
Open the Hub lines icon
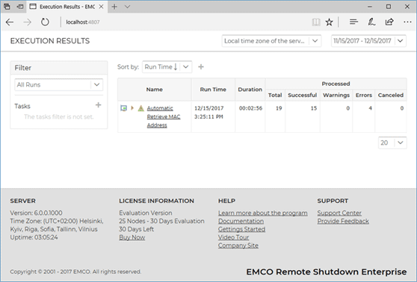(x=353, y=22)
